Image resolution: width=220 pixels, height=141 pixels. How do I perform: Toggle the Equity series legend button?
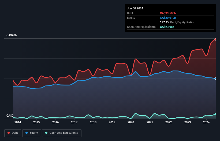pos(32,133)
